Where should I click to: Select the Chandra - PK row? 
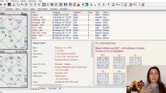point(71,20)
